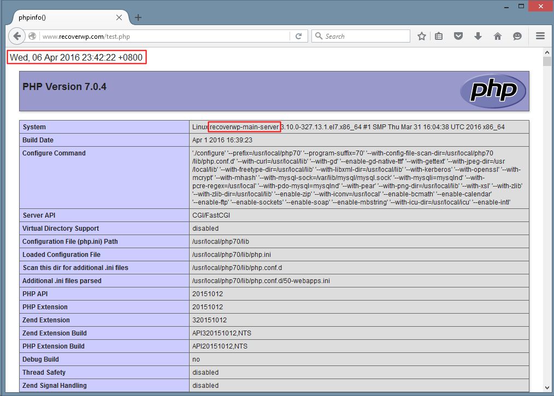The width and height of the screenshot is (554, 396).
Task: Reload the page with the refresh icon
Action: pos(298,37)
